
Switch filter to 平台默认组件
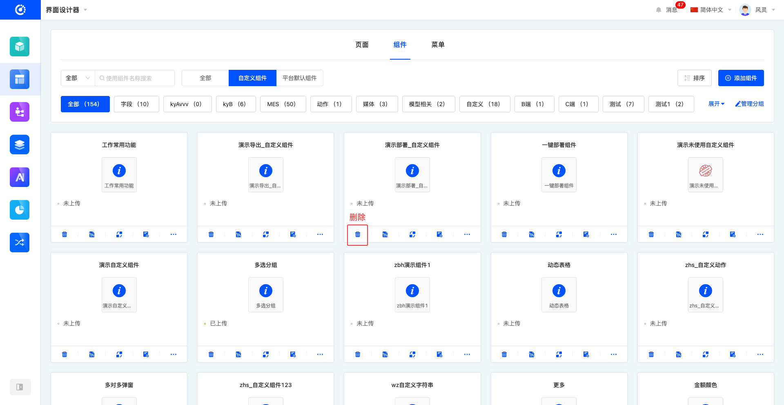pyautogui.click(x=299, y=78)
